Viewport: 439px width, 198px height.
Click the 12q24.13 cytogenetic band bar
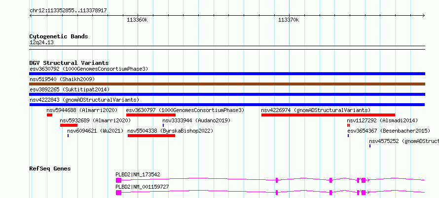[x=227, y=48]
